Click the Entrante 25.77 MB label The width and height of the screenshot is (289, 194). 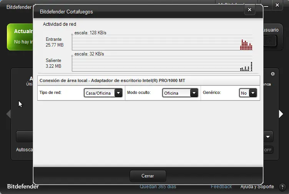pos(55,42)
